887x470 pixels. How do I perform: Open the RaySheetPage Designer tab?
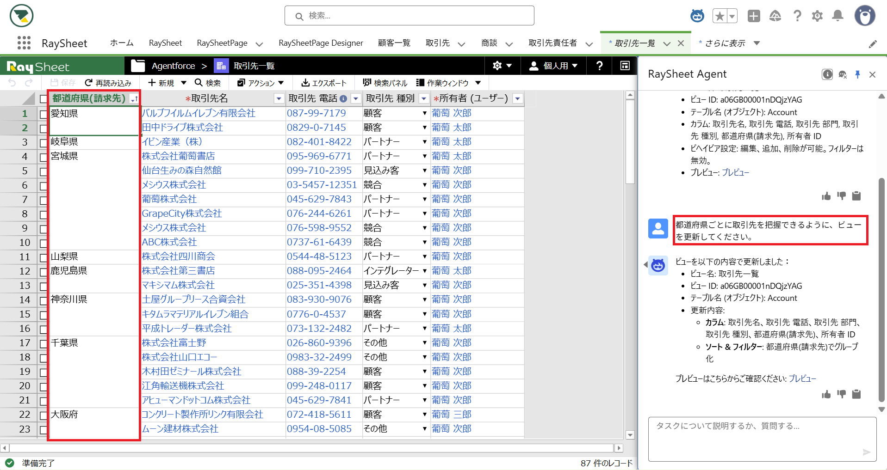[x=321, y=43]
